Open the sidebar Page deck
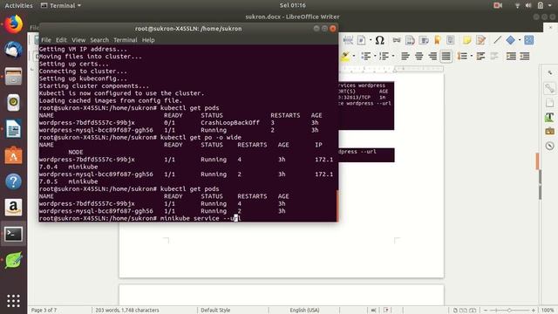The image size is (558, 314). tap(550, 103)
